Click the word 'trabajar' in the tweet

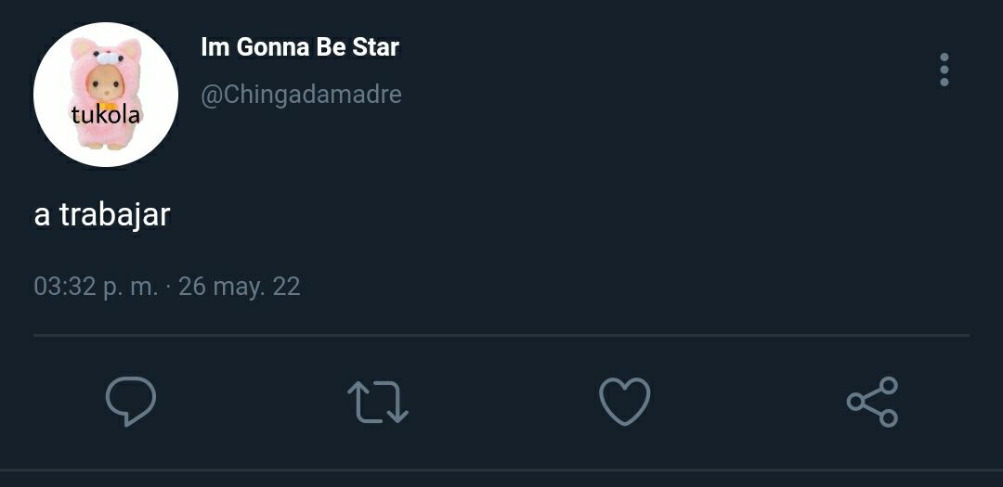(115, 216)
